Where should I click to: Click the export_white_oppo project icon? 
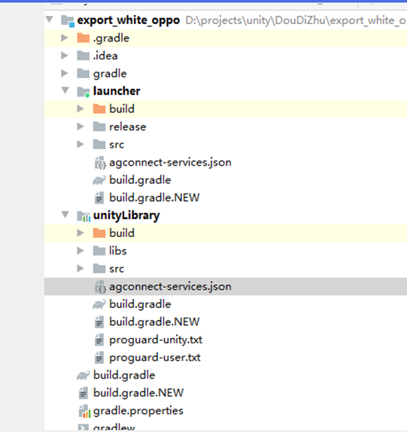click(x=68, y=21)
